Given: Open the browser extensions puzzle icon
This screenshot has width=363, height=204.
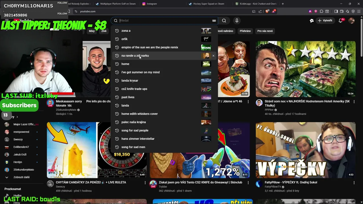Looking at the screenshot, I should [x=321, y=11].
